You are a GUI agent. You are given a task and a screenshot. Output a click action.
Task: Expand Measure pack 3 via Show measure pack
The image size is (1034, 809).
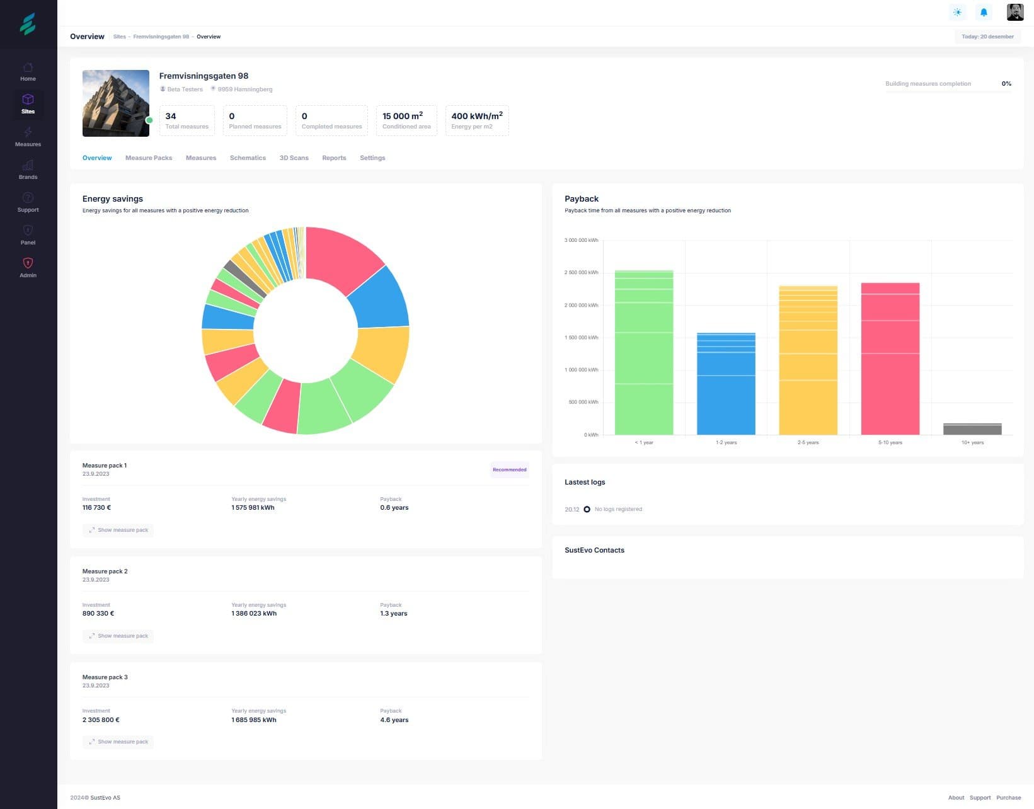(x=118, y=742)
